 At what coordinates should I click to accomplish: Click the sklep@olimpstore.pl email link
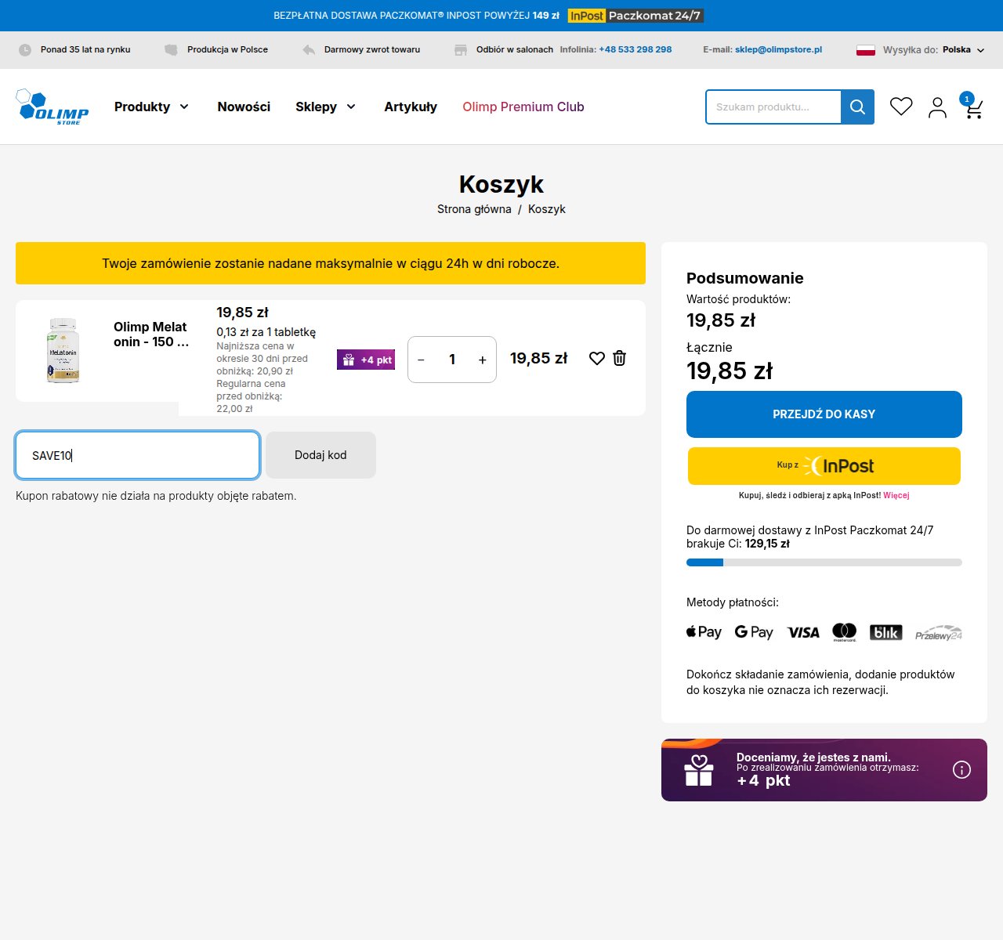click(x=778, y=49)
